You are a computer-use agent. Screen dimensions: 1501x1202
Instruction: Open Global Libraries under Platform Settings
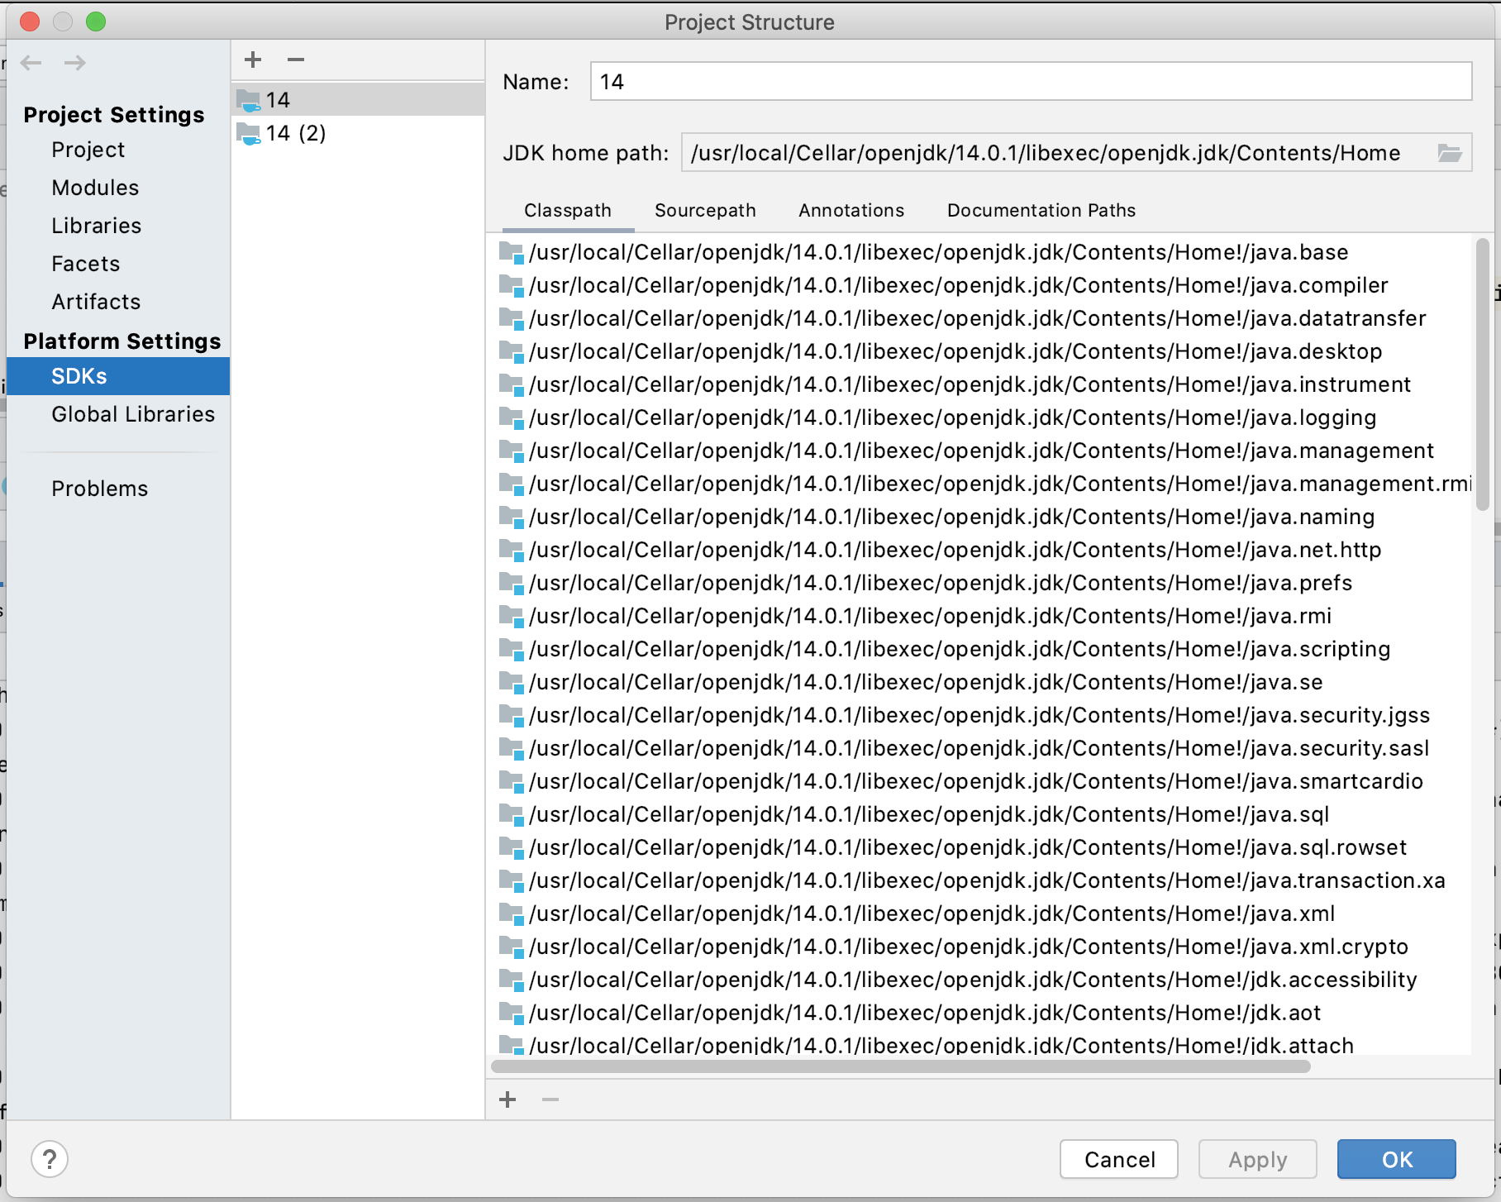pos(133,413)
